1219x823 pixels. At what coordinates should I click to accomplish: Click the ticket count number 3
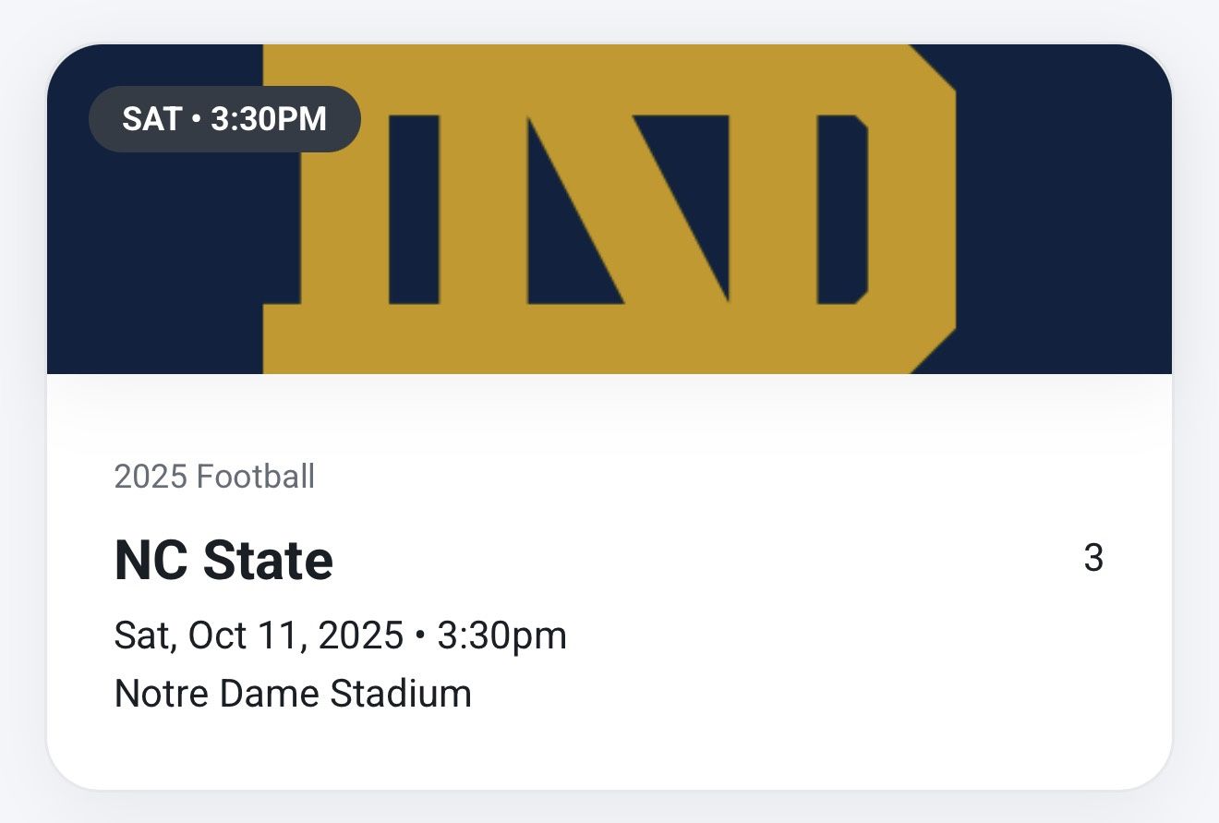tap(1093, 559)
